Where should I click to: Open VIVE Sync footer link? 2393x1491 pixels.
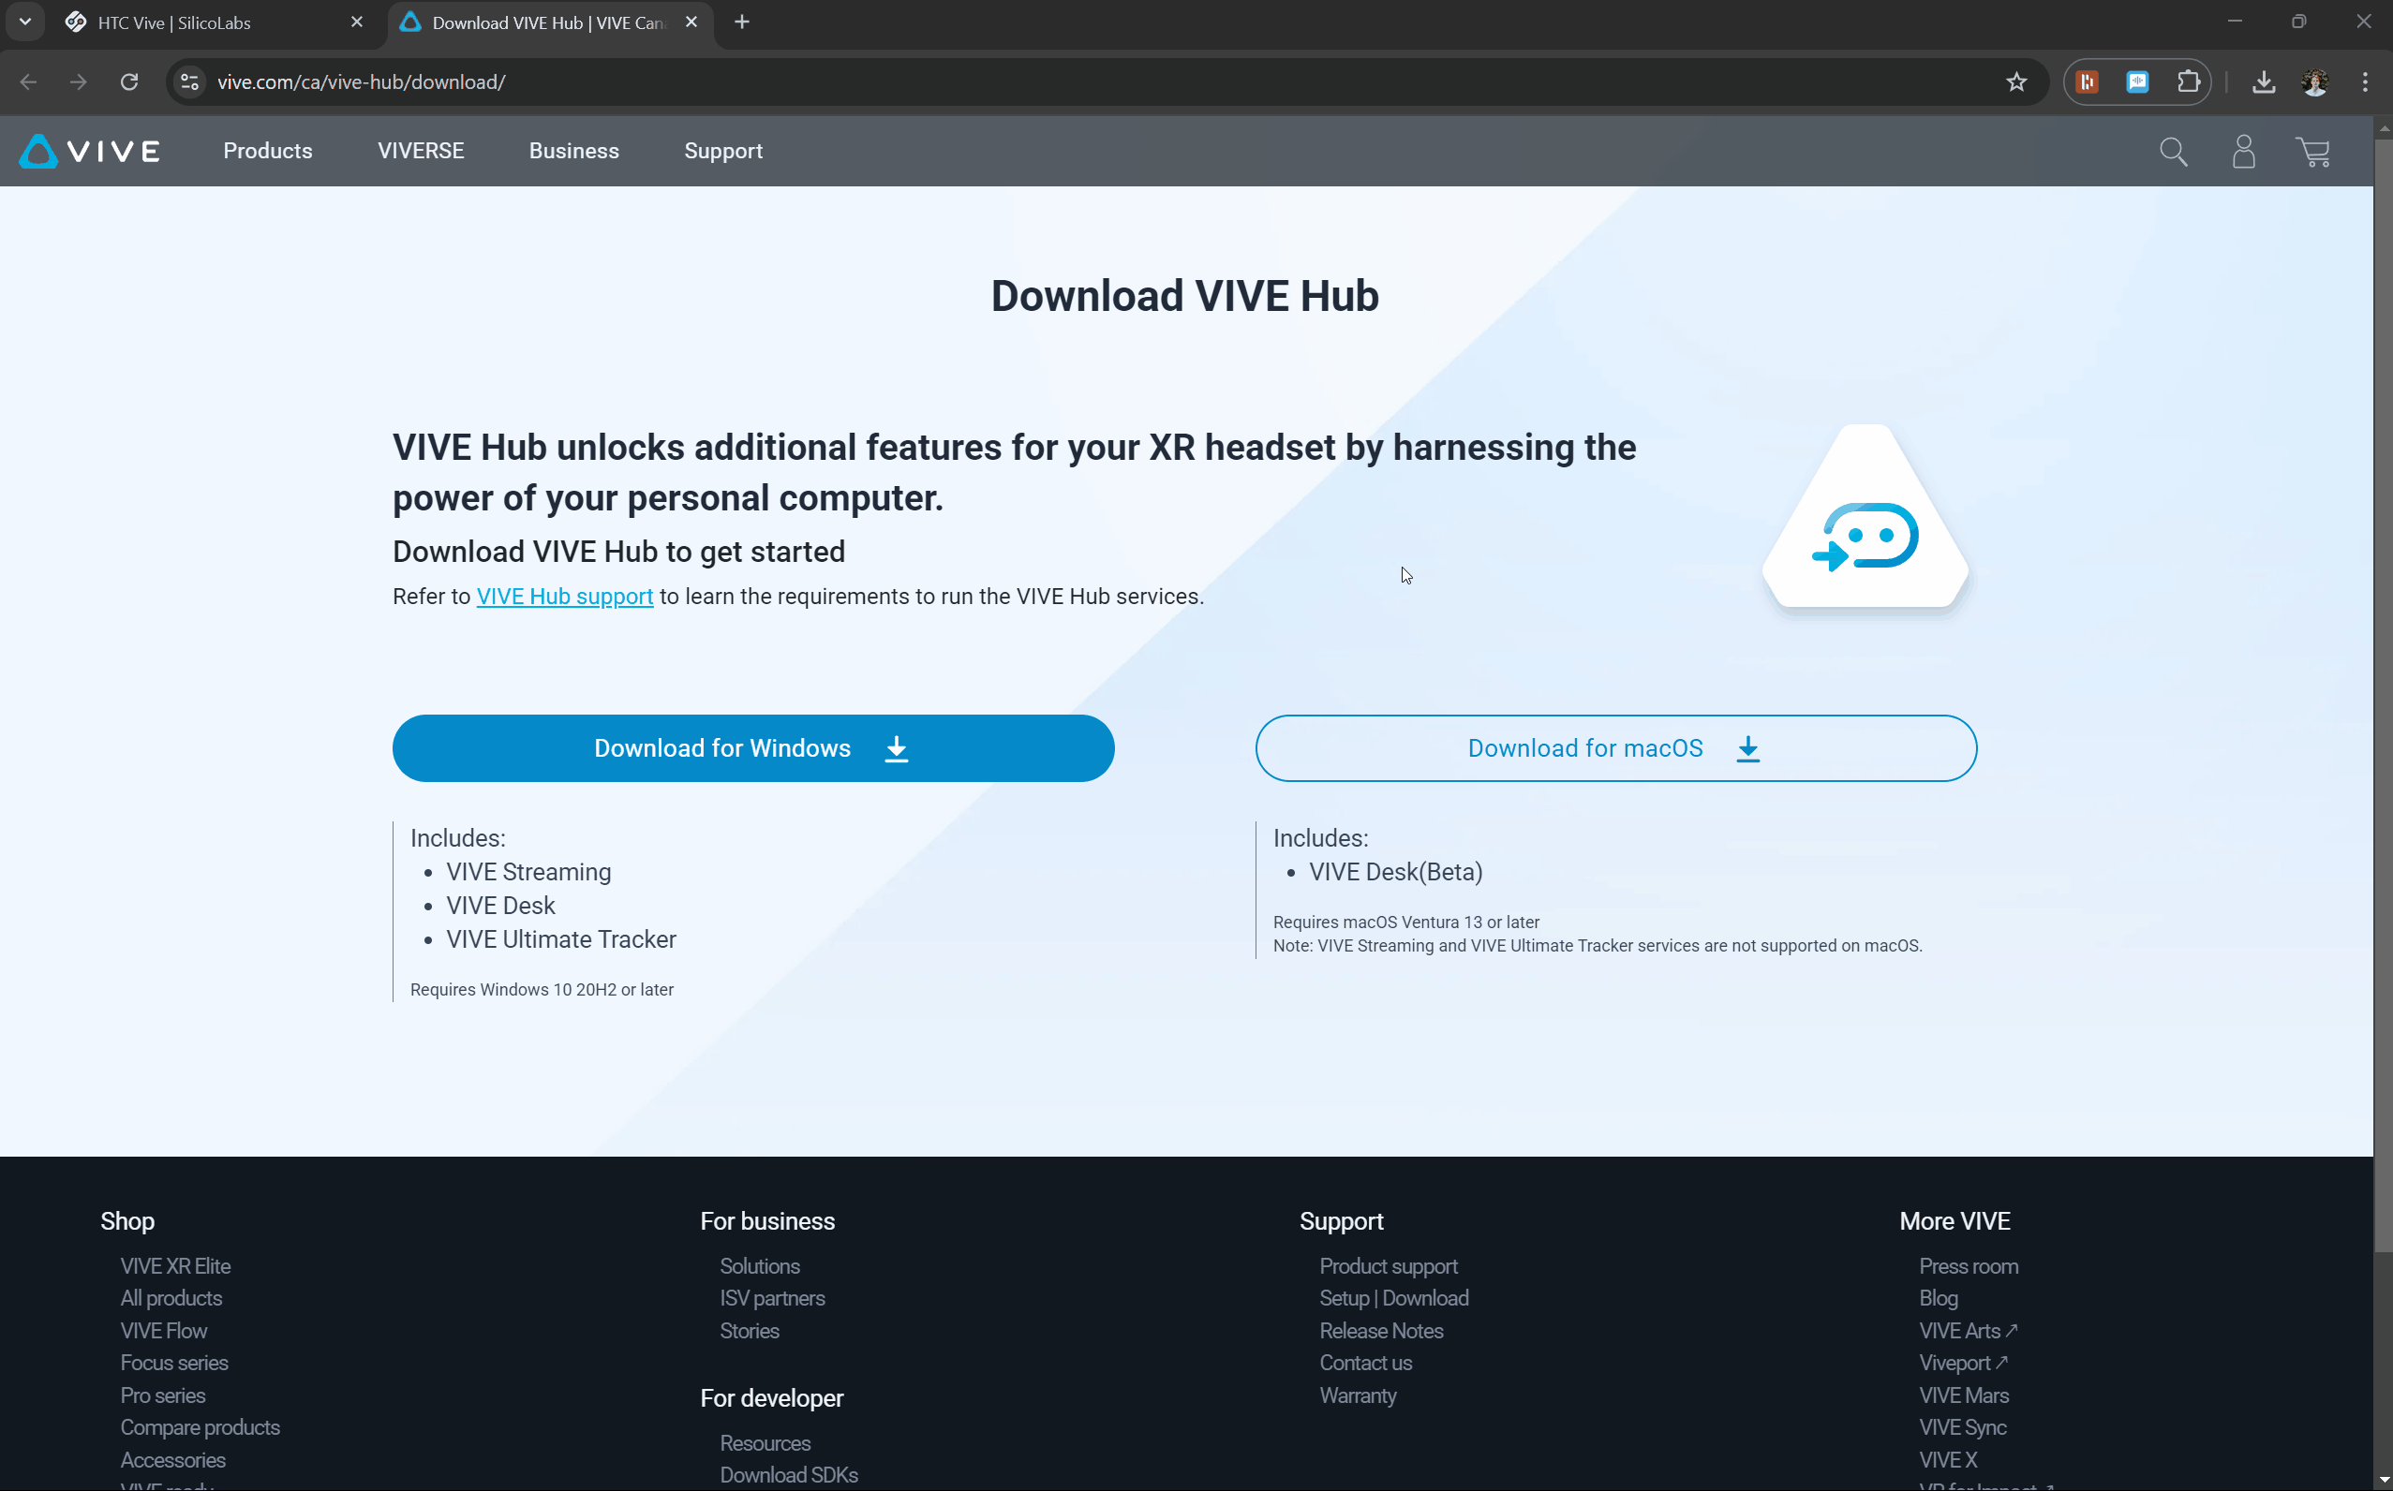click(1963, 1428)
